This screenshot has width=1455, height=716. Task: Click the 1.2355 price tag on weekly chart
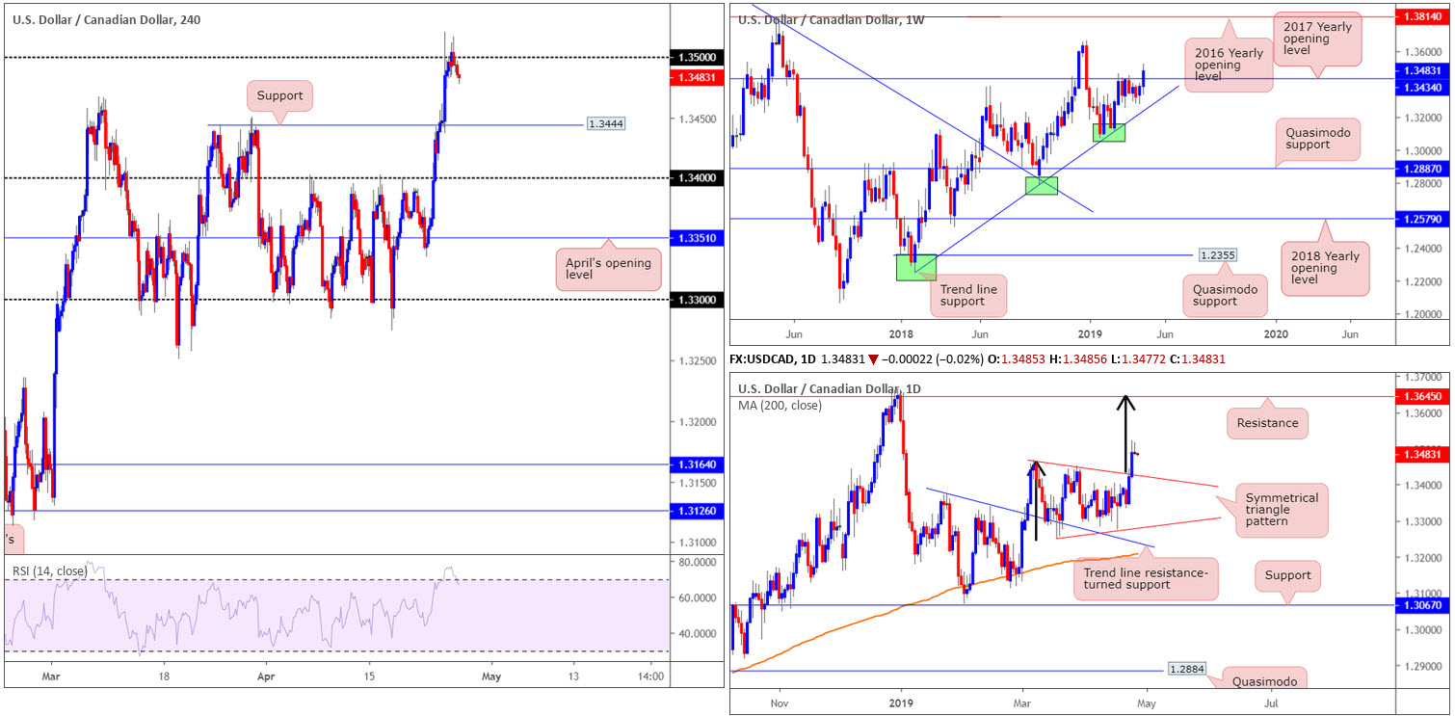1217,255
